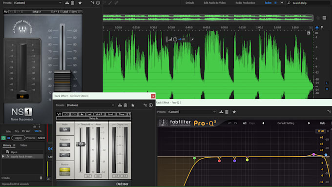Open DeEsser channel map routing icon
The image size is (332, 187).
[145, 105]
